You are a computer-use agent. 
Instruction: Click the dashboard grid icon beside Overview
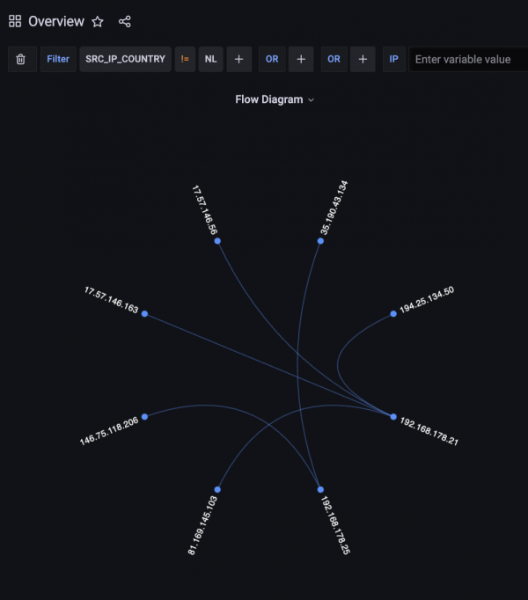(15, 21)
